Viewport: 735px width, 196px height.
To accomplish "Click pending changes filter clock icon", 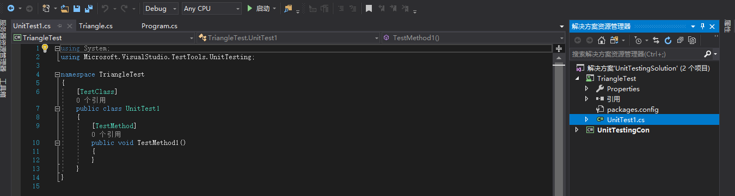I will pyautogui.click(x=639, y=40).
